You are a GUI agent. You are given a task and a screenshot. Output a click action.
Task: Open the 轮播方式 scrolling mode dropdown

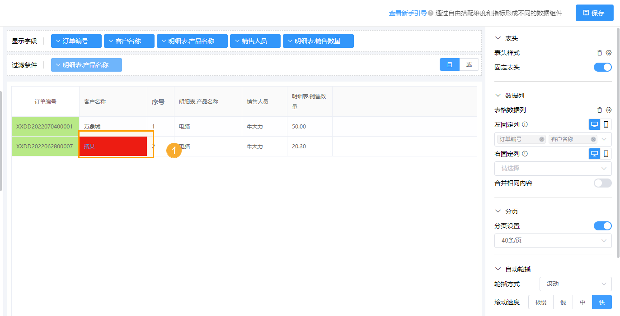[575, 284]
